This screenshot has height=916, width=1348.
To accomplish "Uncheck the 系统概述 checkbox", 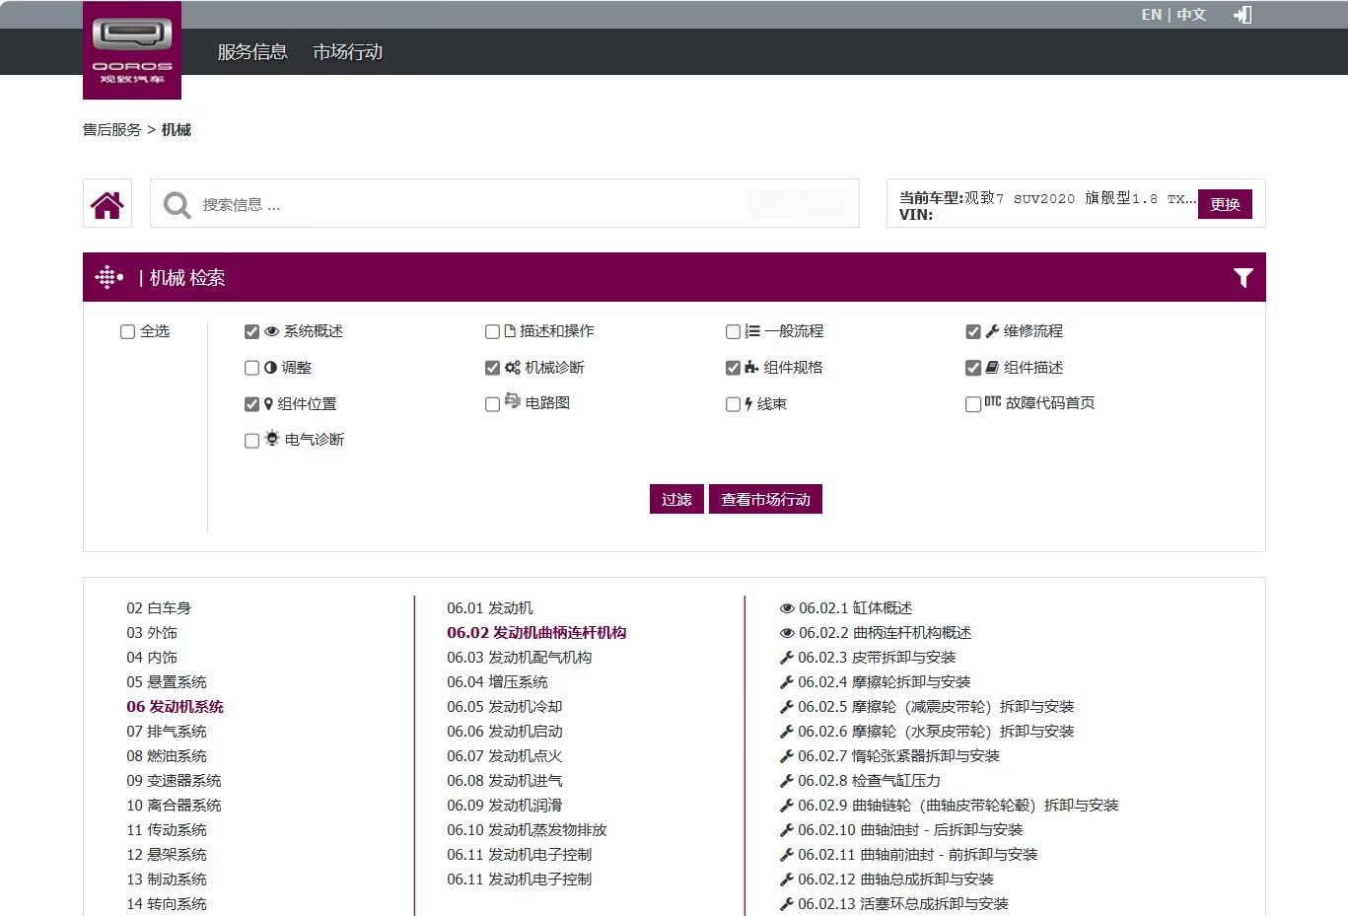I will tap(251, 331).
